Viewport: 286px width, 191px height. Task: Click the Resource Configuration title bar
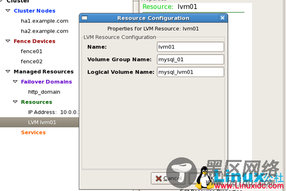point(153,18)
